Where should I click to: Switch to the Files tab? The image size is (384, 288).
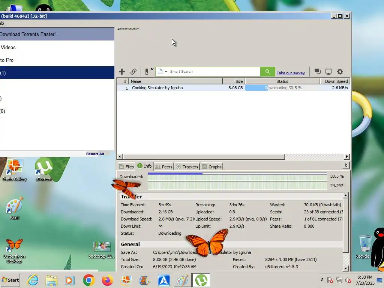point(126,167)
